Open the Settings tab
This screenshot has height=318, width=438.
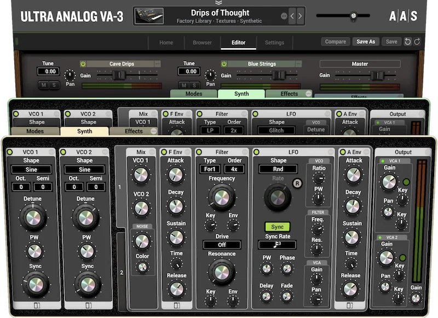[274, 43]
